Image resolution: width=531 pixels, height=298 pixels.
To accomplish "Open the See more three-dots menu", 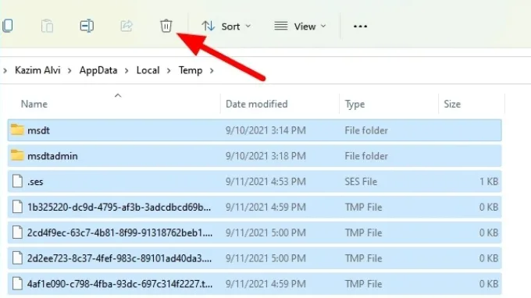I will (x=360, y=27).
